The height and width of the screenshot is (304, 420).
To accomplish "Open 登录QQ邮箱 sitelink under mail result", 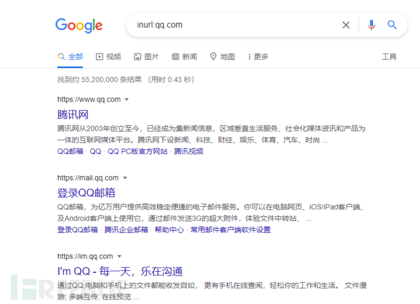I will click(x=77, y=230).
